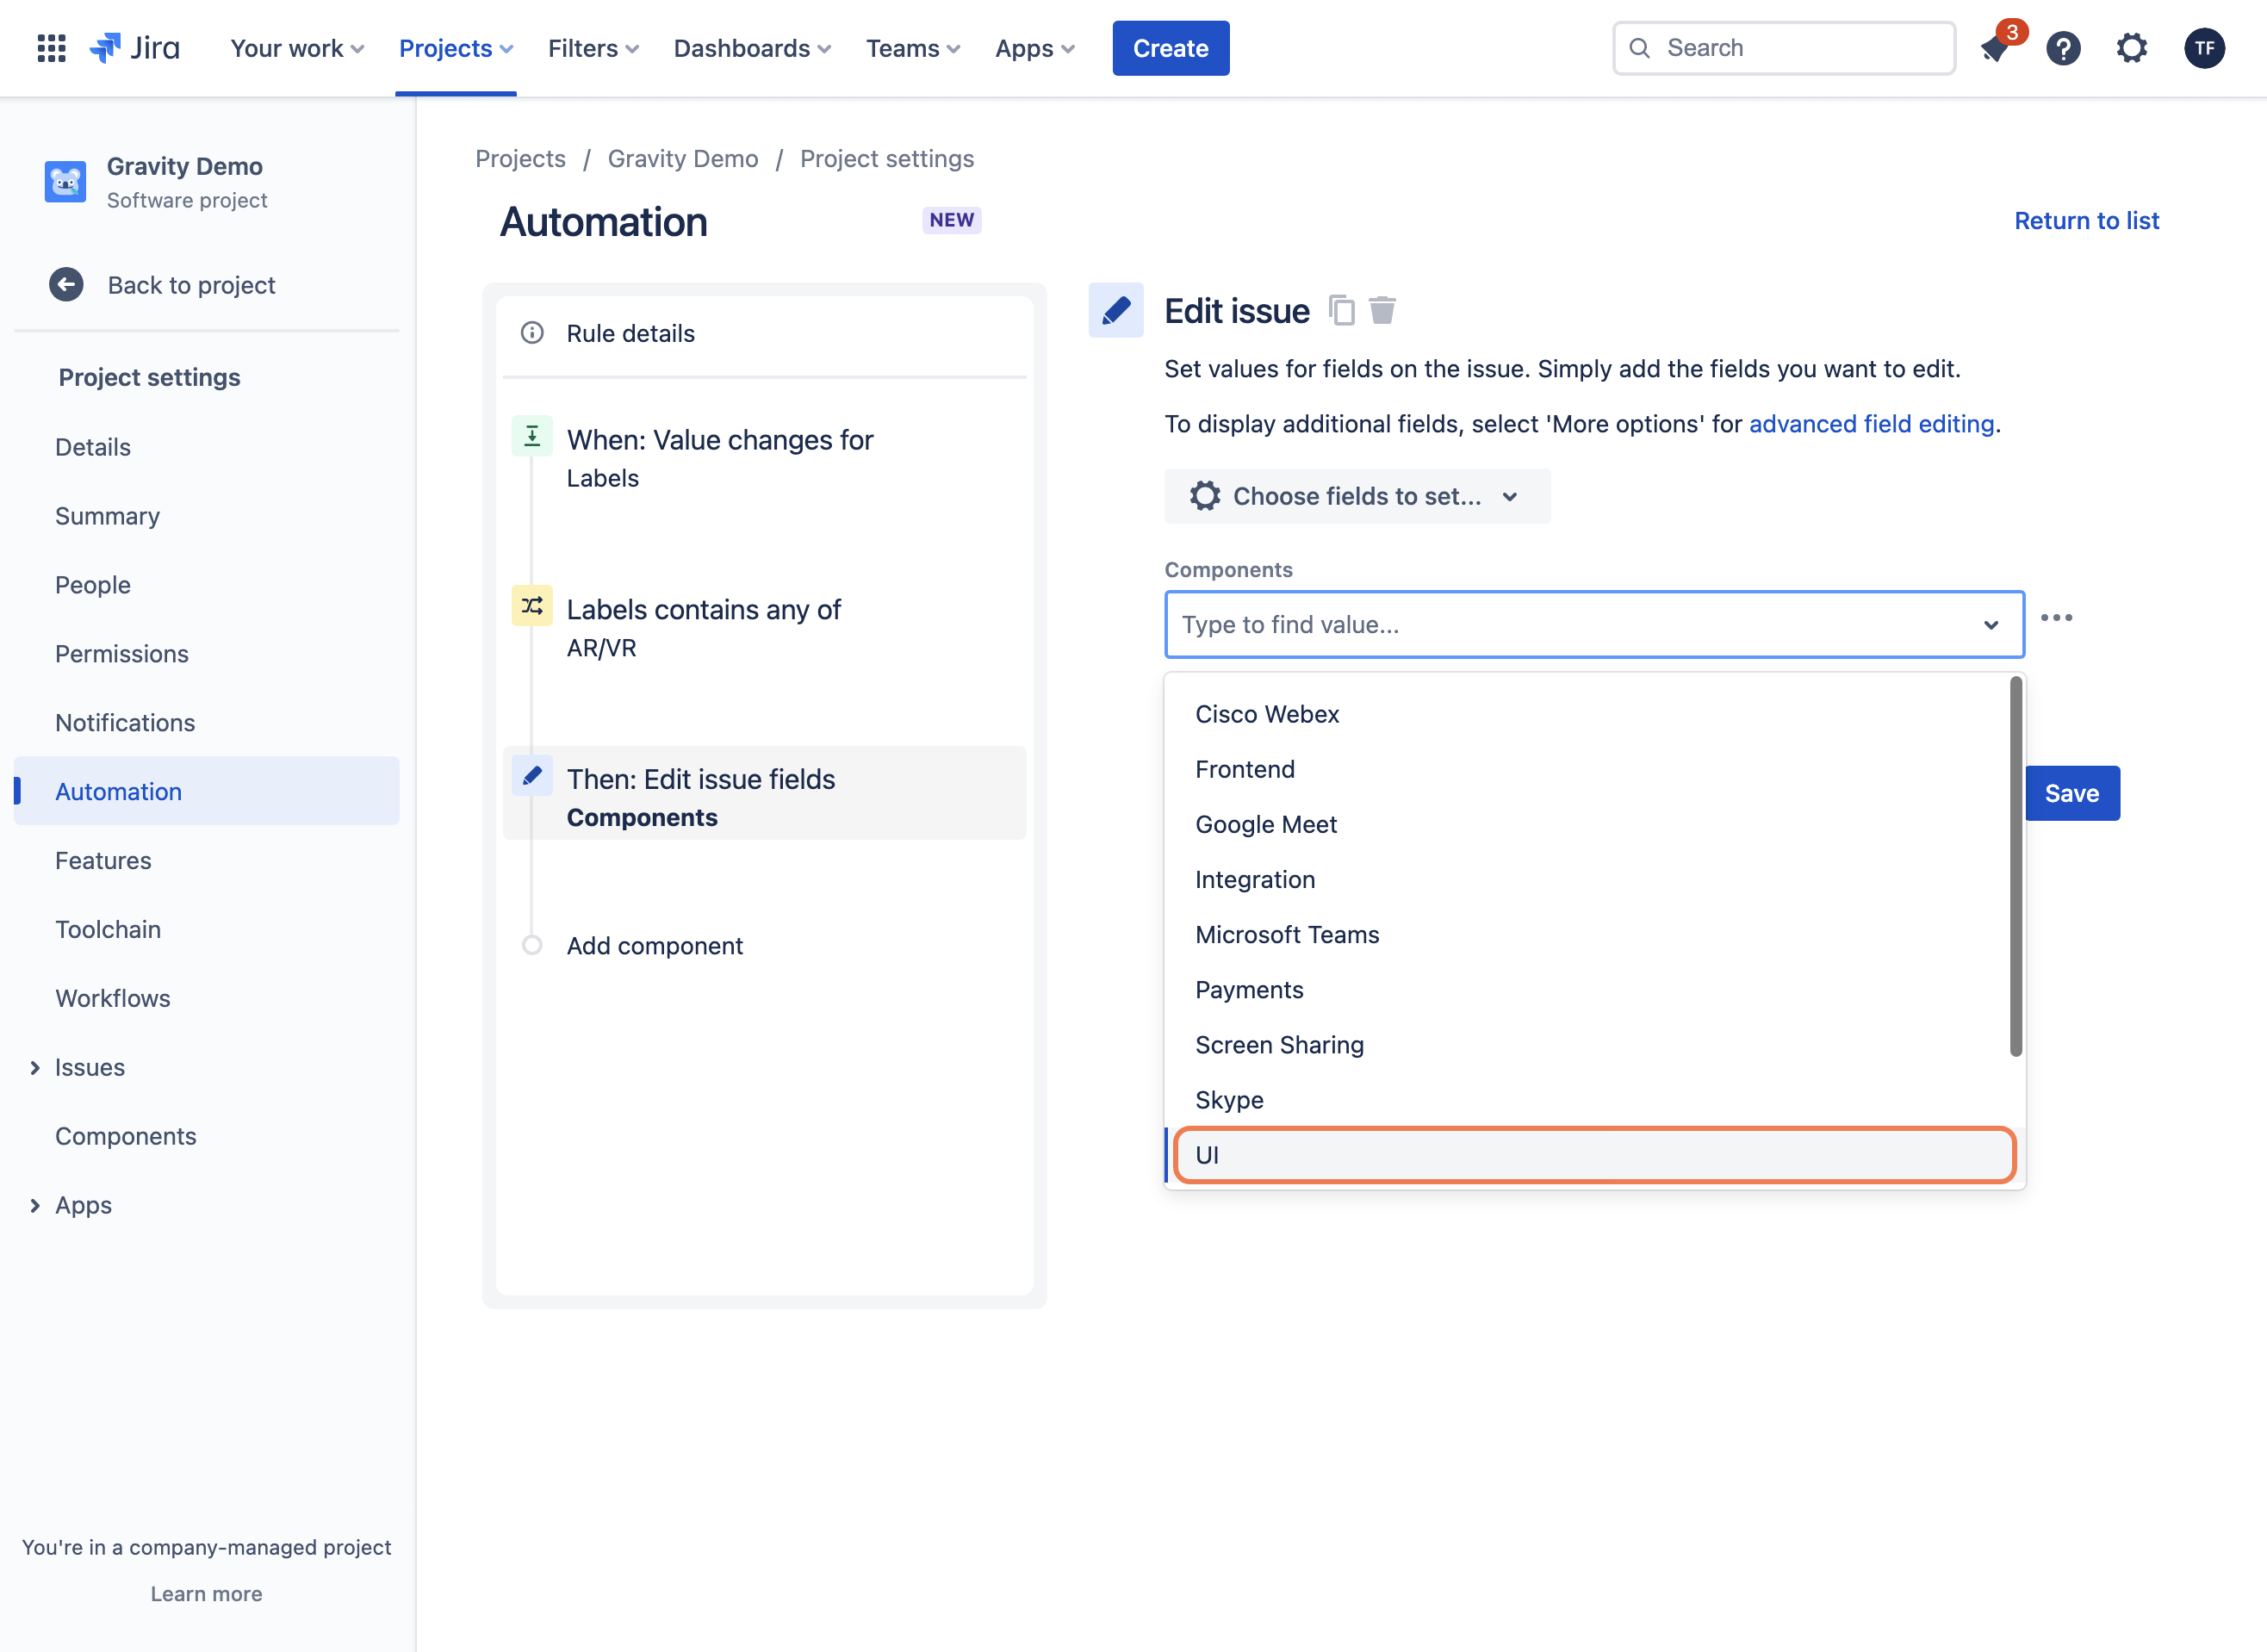Duplicate the Edit issue action via the copy icon
The height and width of the screenshot is (1652, 2267).
coord(1342,311)
